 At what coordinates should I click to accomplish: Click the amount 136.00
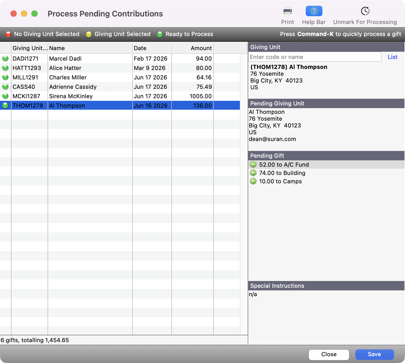point(202,106)
